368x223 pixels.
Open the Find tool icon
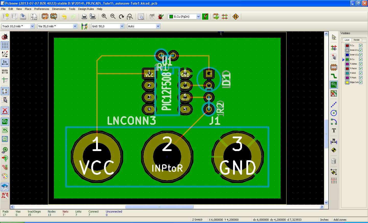click(141, 17)
